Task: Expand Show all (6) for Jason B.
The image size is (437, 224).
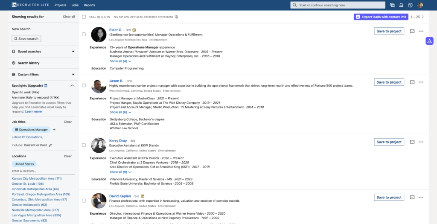Action: point(120,112)
